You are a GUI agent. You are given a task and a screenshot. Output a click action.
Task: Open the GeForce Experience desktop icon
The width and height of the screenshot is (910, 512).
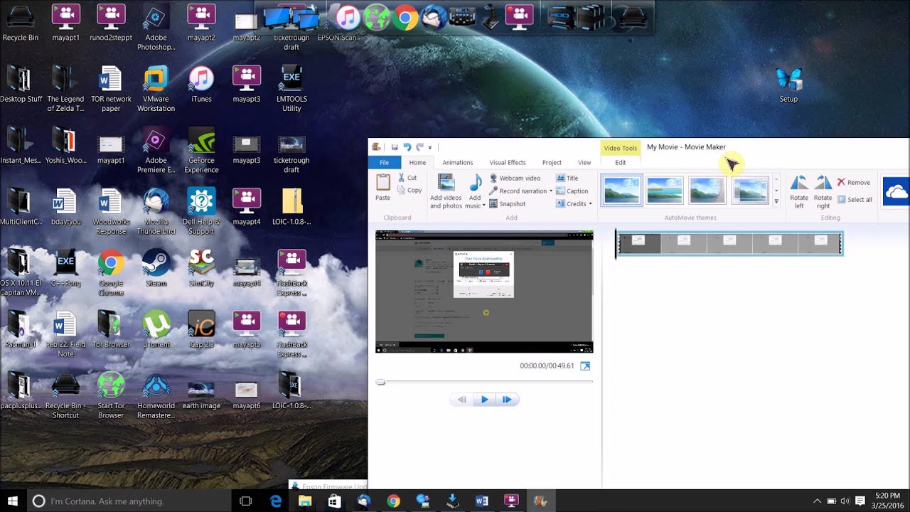[x=201, y=150]
